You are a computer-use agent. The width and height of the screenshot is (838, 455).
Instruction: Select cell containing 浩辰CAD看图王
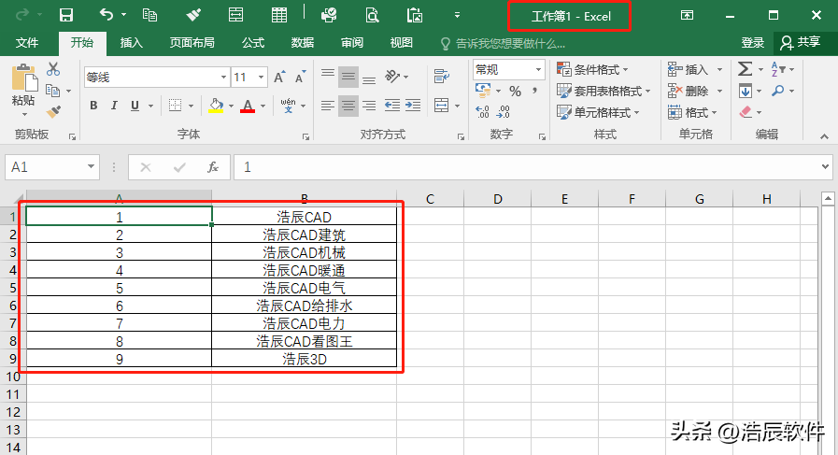[x=305, y=341]
